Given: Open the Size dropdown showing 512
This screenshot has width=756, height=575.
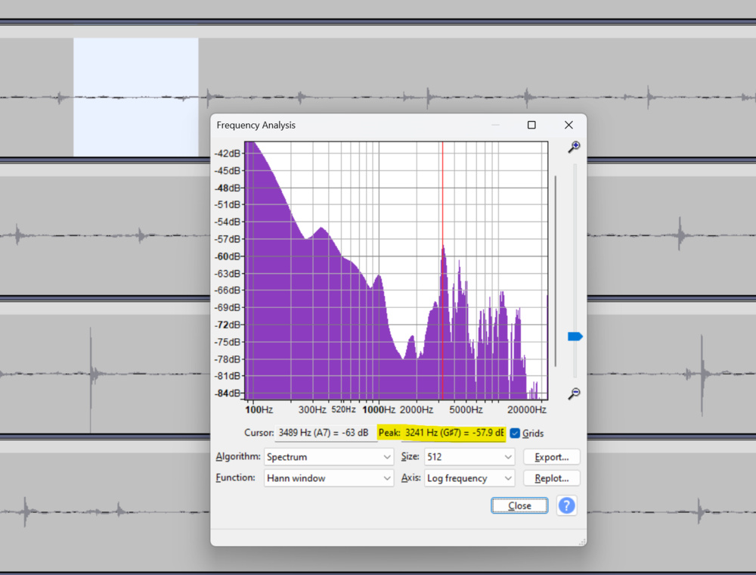Looking at the screenshot, I should coord(469,456).
